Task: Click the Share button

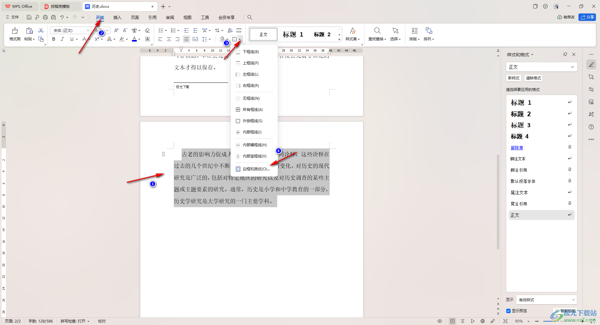Action: point(587,17)
